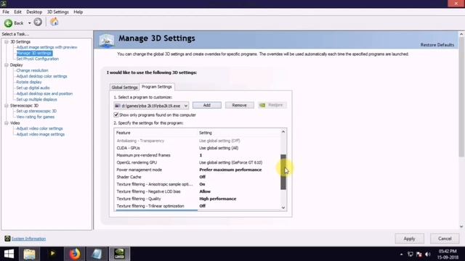Select Adjust image settings with preview
This screenshot has height=261, width=465.
pyautogui.click(x=46, y=47)
